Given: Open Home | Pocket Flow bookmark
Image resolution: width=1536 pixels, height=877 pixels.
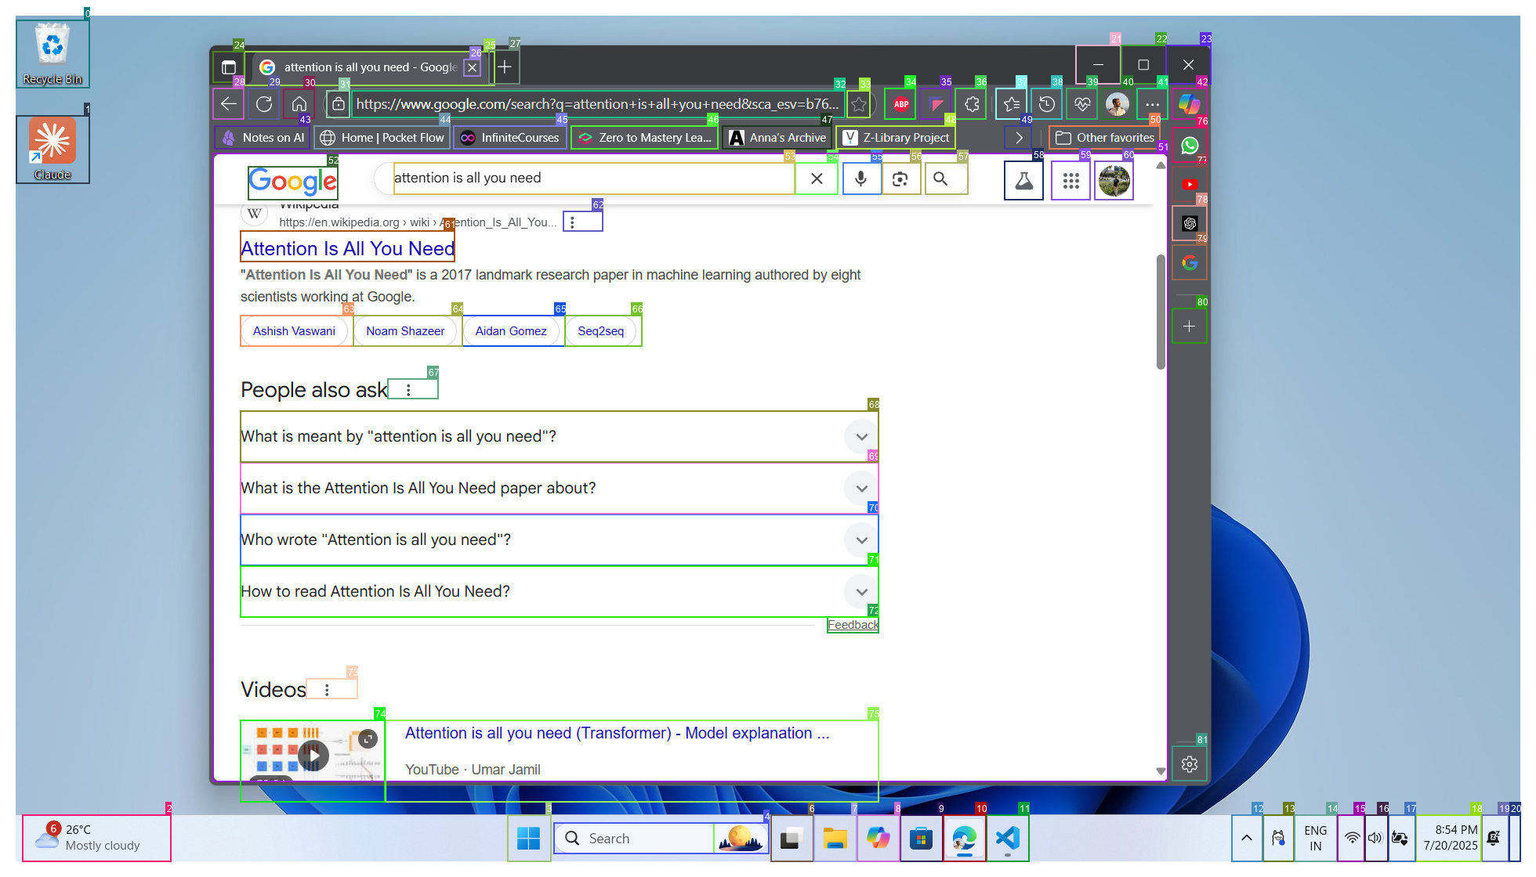Looking at the screenshot, I should [x=382, y=138].
